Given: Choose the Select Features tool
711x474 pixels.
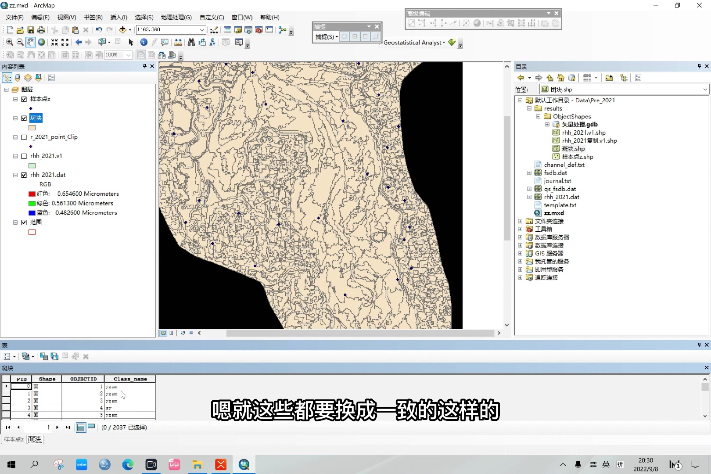Looking at the screenshot, I should click(x=102, y=42).
